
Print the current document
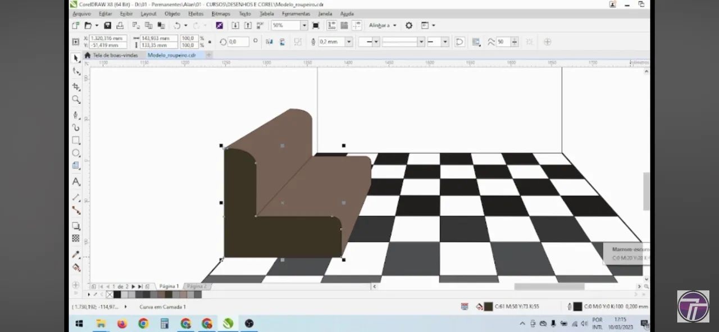120,25
